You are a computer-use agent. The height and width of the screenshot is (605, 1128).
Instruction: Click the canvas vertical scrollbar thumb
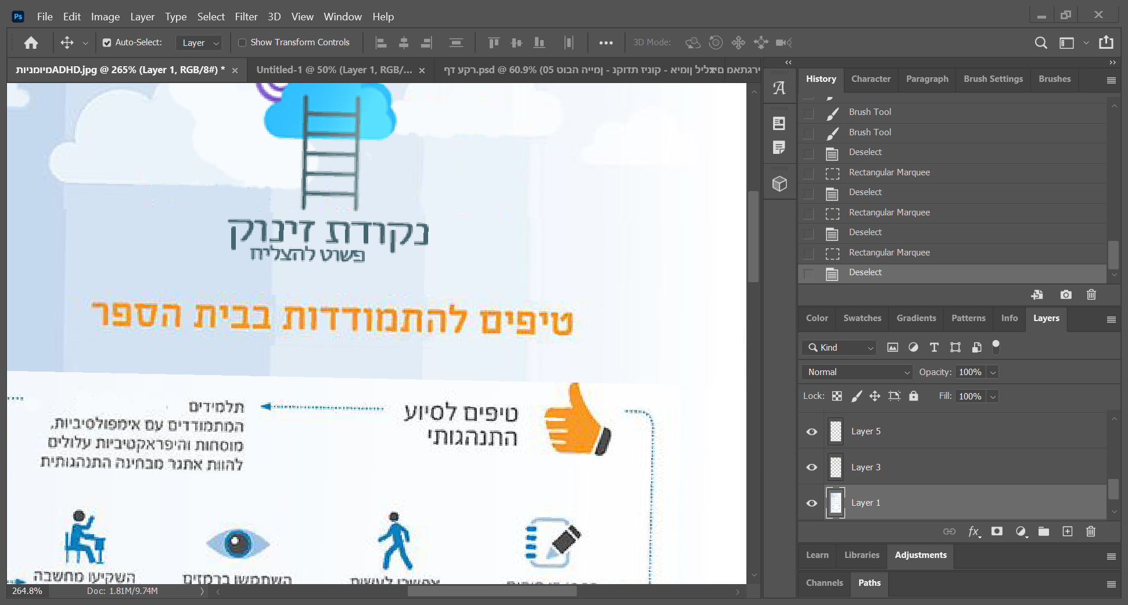753,236
